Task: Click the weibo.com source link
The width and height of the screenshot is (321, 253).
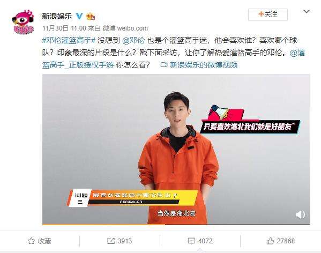Action: tap(132, 28)
